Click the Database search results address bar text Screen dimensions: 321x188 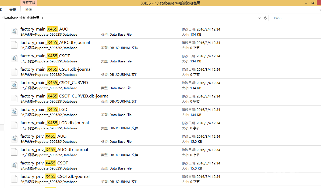pos(21,18)
